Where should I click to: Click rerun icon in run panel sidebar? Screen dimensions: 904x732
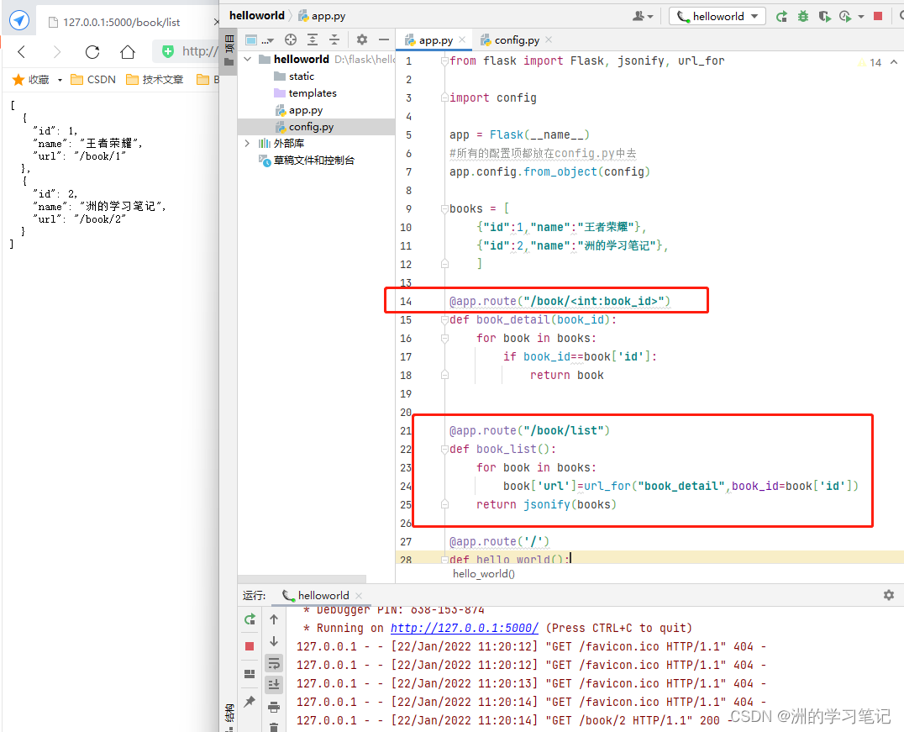tap(250, 619)
